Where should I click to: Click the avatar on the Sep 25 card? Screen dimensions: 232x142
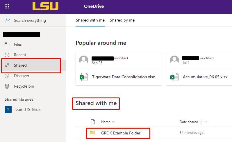[x=84, y=60]
